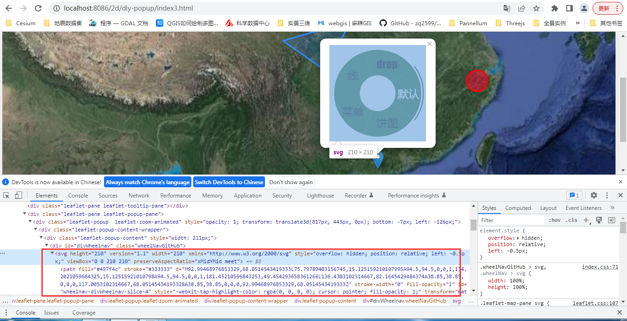Click the new style rule plus icon
This screenshot has height=321, width=627.
click(586, 220)
